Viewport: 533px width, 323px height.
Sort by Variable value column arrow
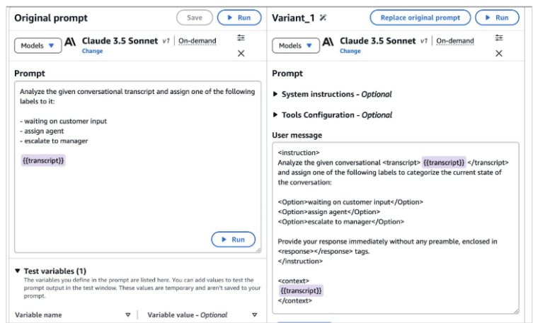coord(254,315)
